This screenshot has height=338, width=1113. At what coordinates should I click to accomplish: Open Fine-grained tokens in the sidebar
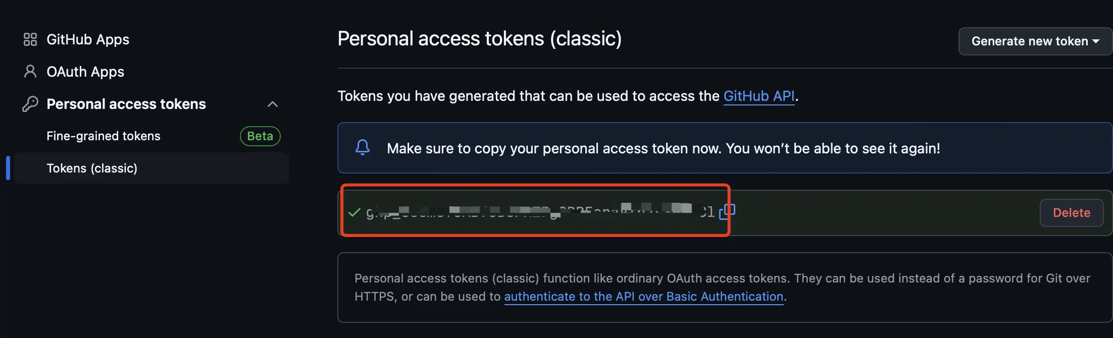(104, 136)
